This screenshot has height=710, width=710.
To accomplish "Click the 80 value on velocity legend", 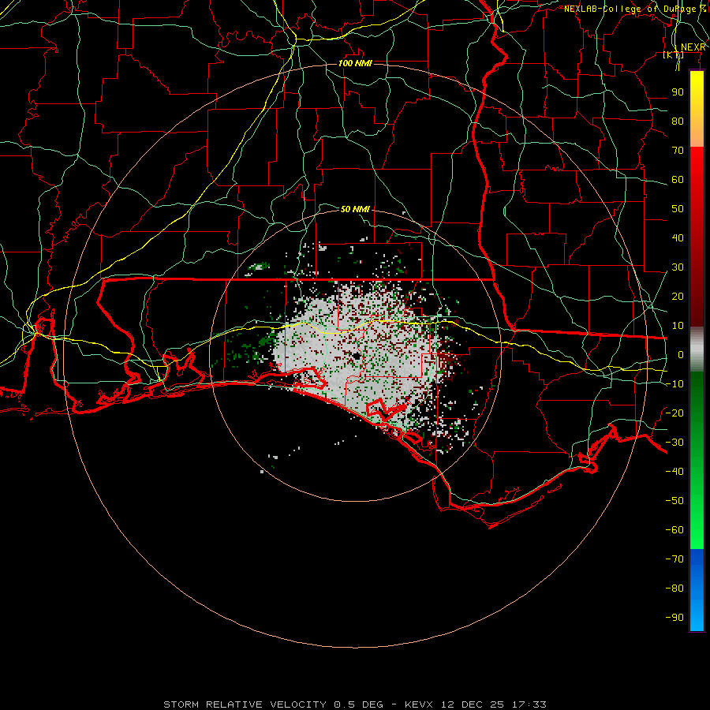I will [678, 121].
